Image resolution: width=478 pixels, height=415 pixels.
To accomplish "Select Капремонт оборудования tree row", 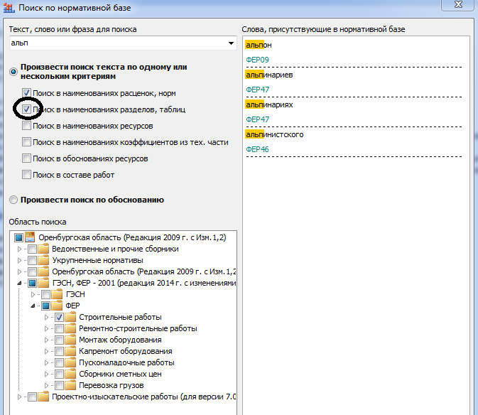I will pyautogui.click(x=125, y=351).
